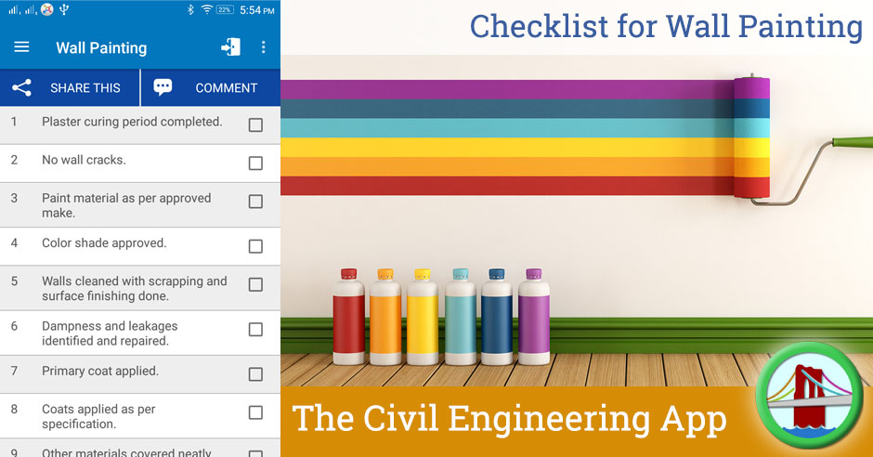Image resolution: width=873 pixels, height=457 pixels.
Task: Select the COMMENT tab
Action: tap(211, 87)
